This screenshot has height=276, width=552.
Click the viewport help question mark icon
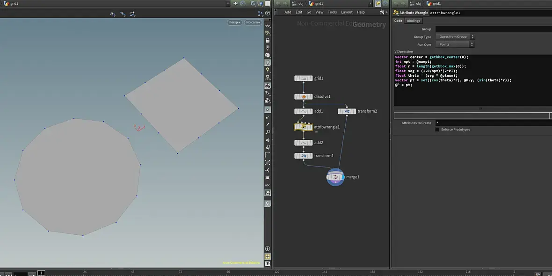pyautogui.click(x=268, y=14)
